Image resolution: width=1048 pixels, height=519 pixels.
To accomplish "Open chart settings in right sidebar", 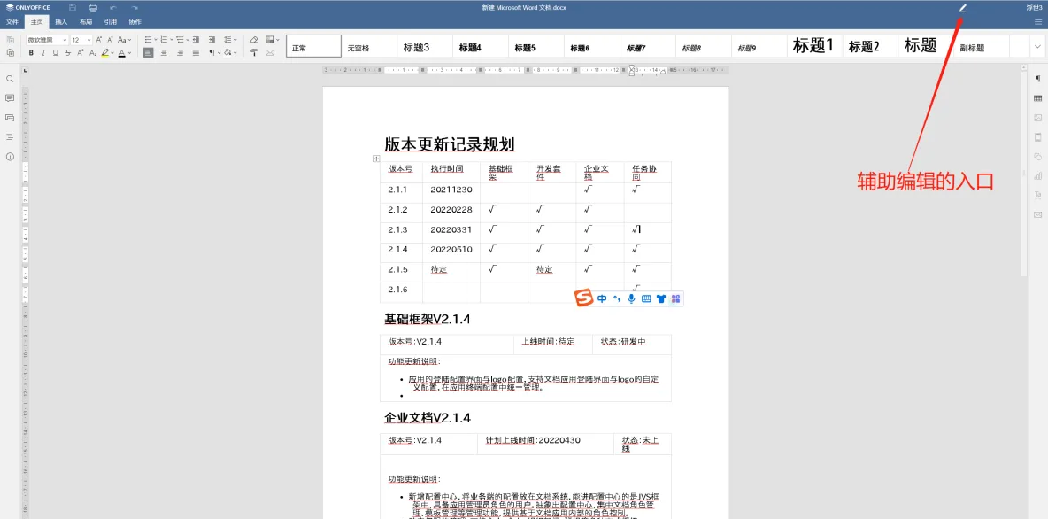I will coord(1038,176).
